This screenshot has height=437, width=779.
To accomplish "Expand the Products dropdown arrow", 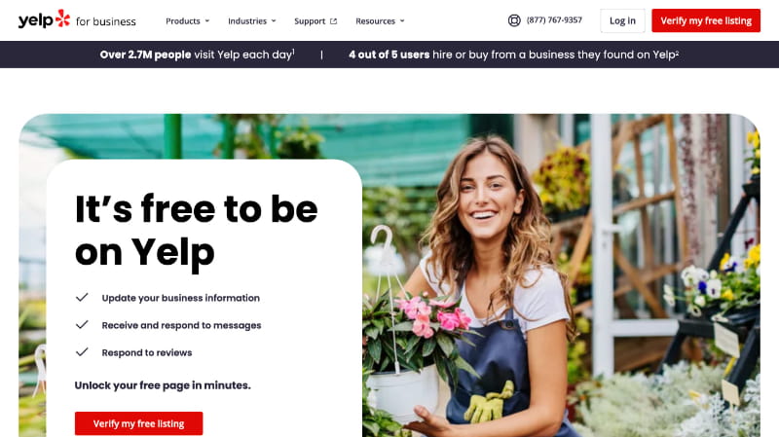I will click(207, 20).
